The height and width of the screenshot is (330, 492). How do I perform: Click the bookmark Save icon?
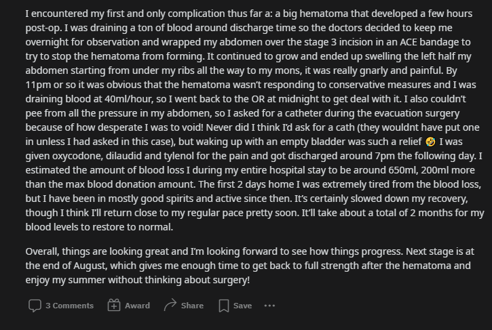click(x=224, y=306)
